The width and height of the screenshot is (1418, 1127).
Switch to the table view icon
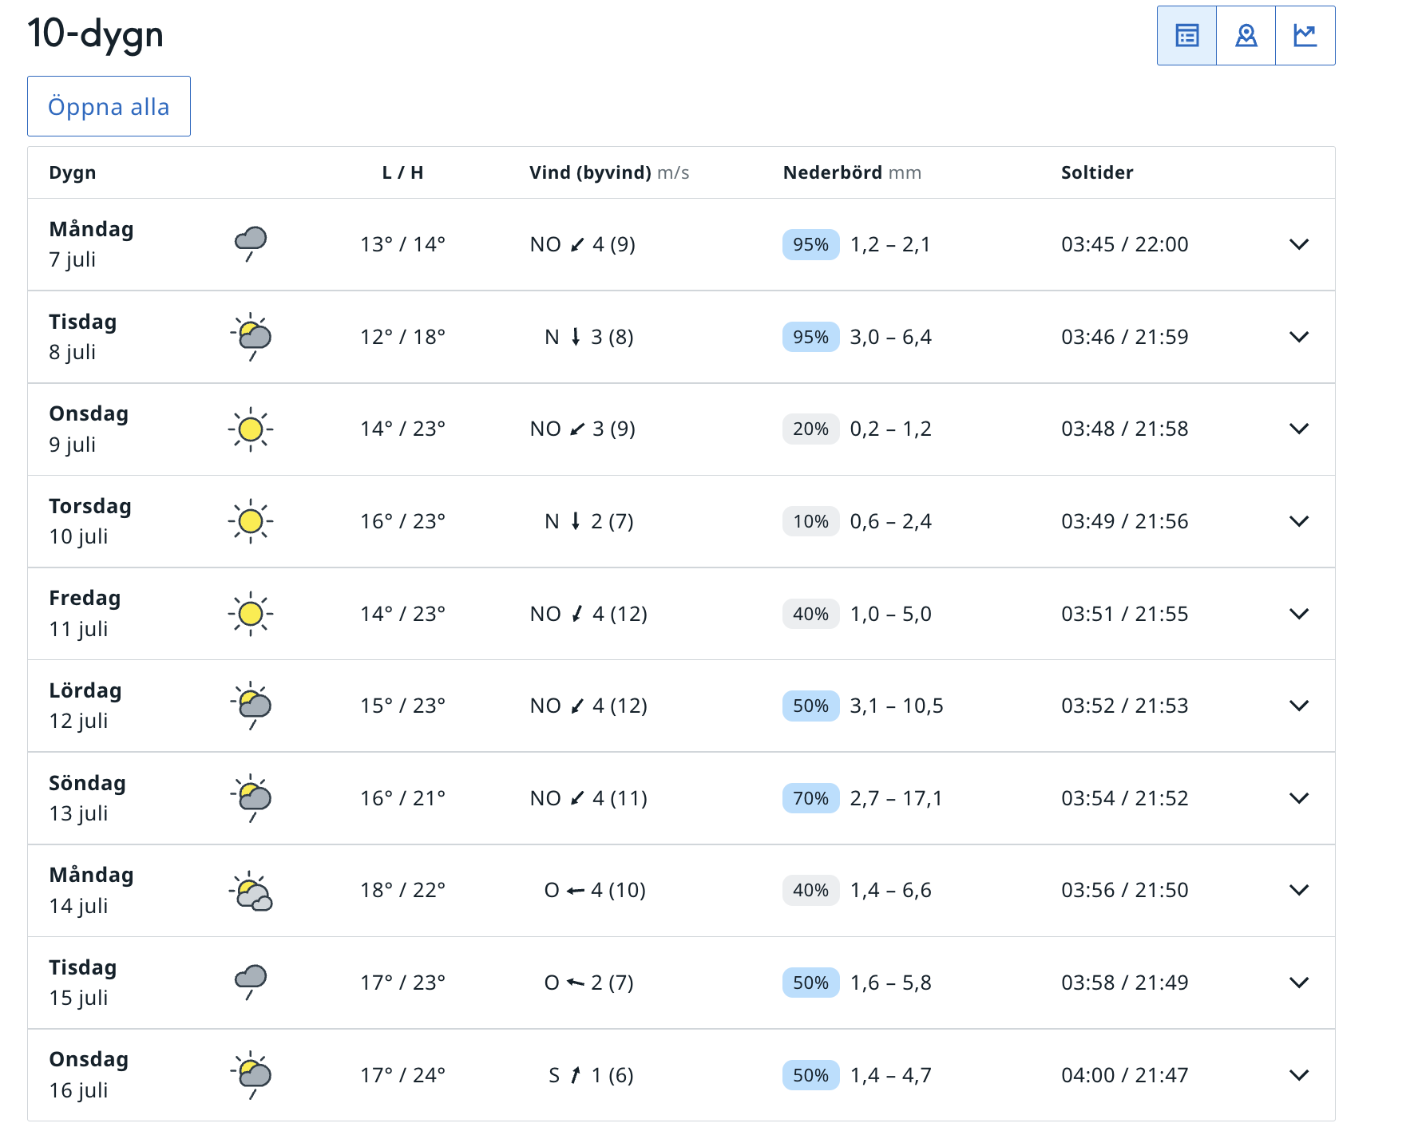click(x=1187, y=36)
